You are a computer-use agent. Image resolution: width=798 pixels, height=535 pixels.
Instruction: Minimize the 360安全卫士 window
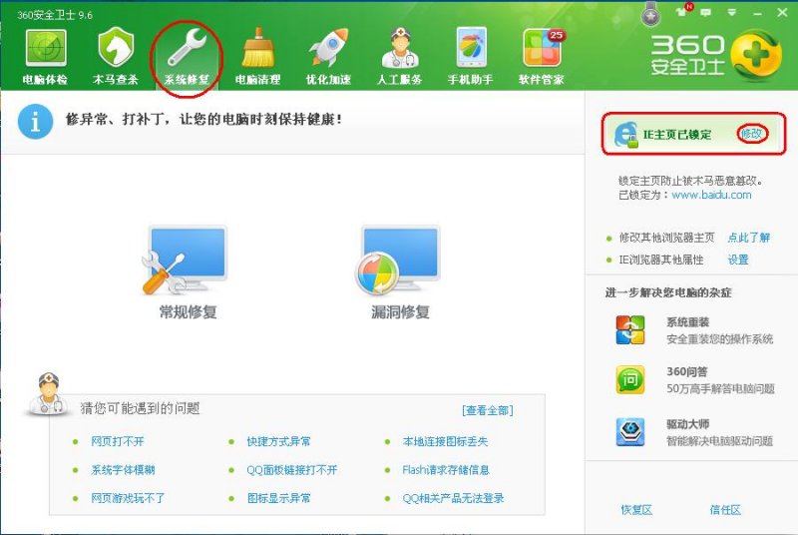(x=757, y=13)
